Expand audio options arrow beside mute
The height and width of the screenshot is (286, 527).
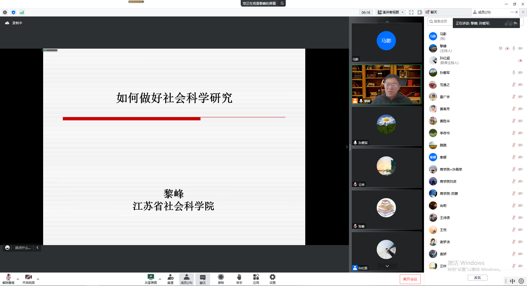coord(18,279)
